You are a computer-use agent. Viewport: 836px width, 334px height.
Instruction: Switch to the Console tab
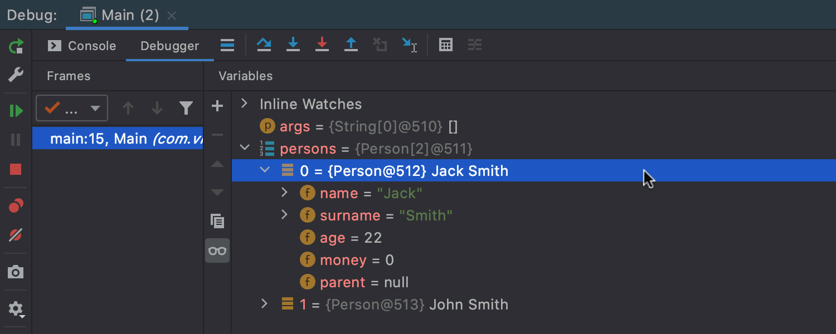coord(82,46)
